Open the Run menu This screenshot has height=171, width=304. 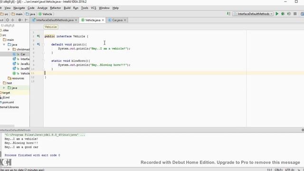coord(76,8)
